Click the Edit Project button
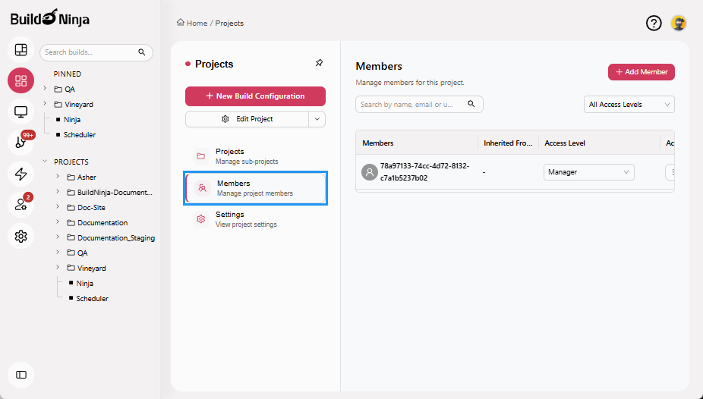 coord(247,119)
